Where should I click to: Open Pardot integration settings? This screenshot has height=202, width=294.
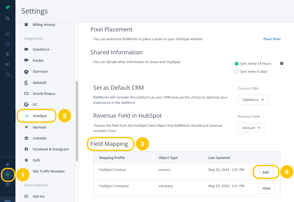pyautogui.click(x=38, y=60)
